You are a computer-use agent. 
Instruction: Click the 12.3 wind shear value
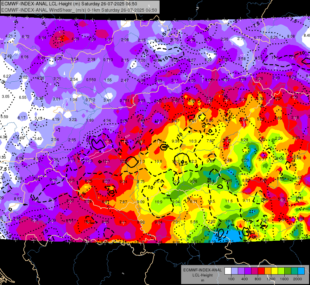pos(193,161)
